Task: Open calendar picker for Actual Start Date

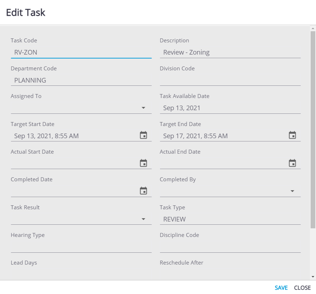Action: coord(143,163)
